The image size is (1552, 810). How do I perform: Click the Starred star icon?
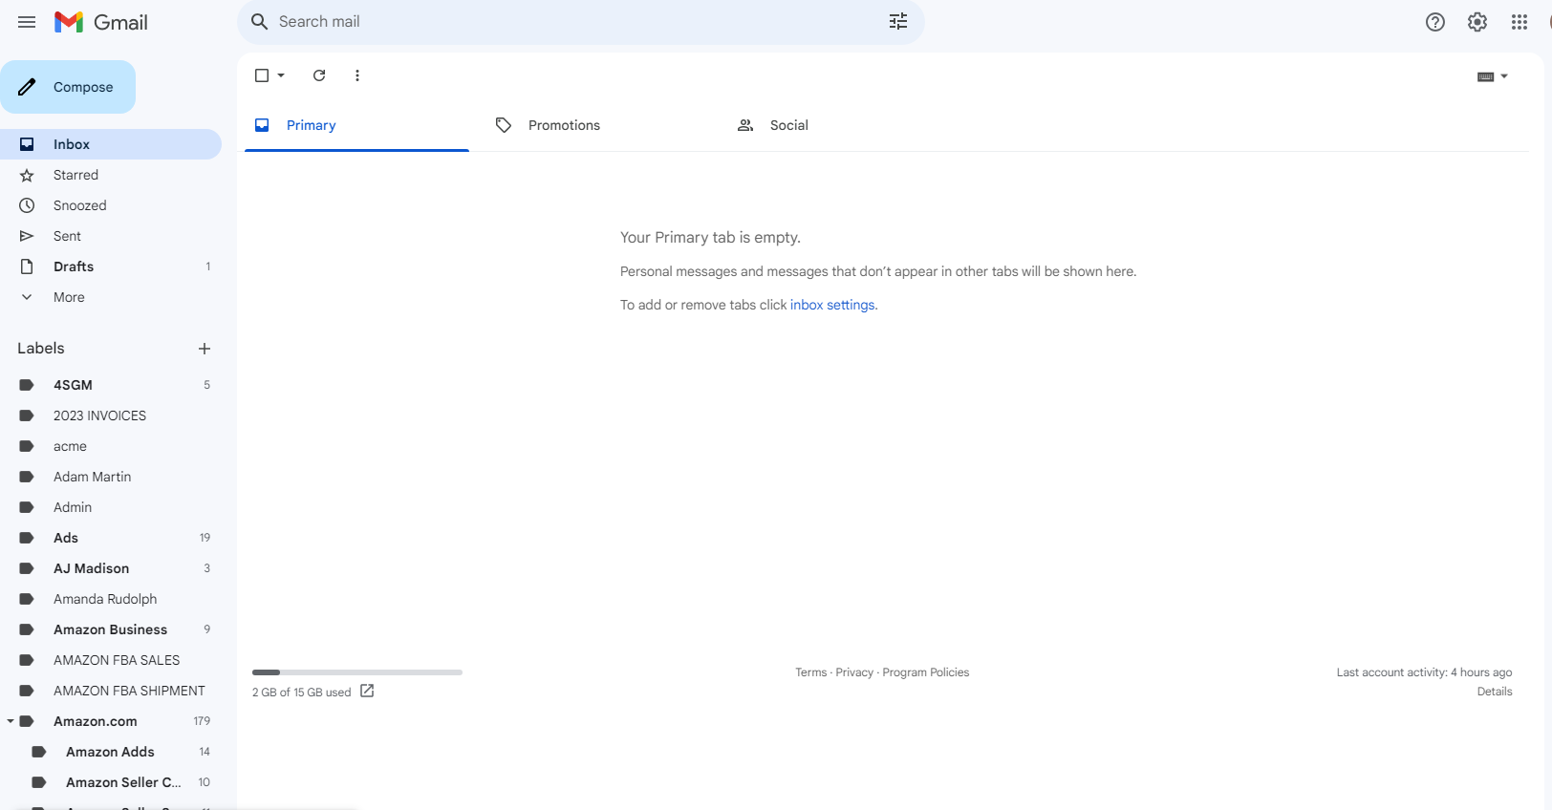pos(27,175)
